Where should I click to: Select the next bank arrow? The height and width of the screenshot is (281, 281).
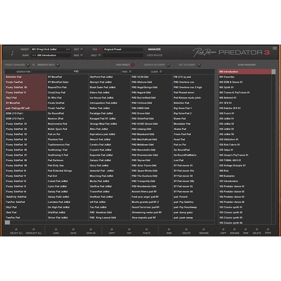pyautogui.click(x=35, y=55)
